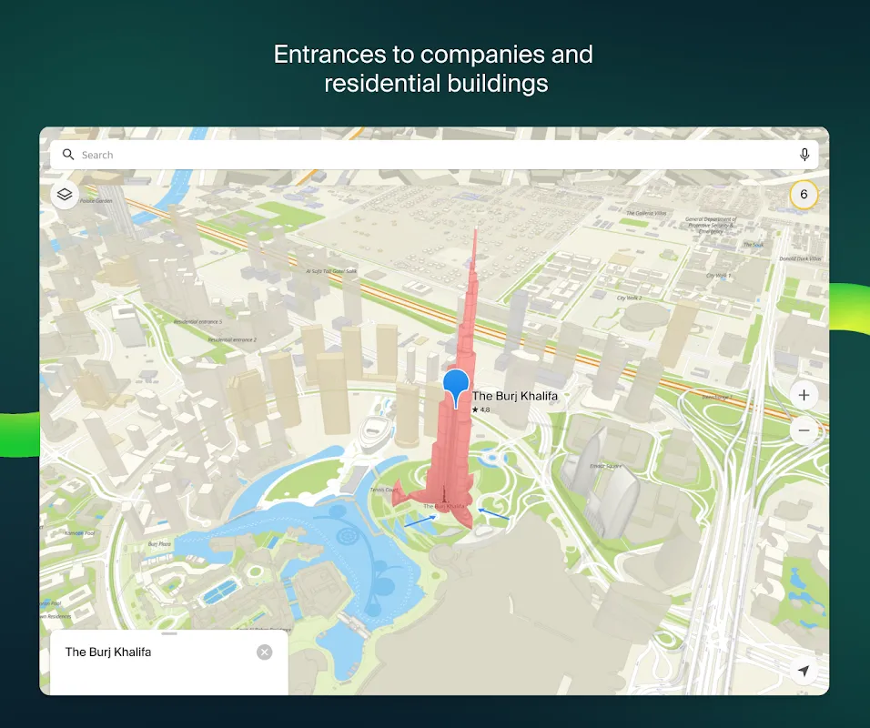Viewport: 870px width, 728px height.
Task: Click The Galleria Villas label
Action: [646, 213]
